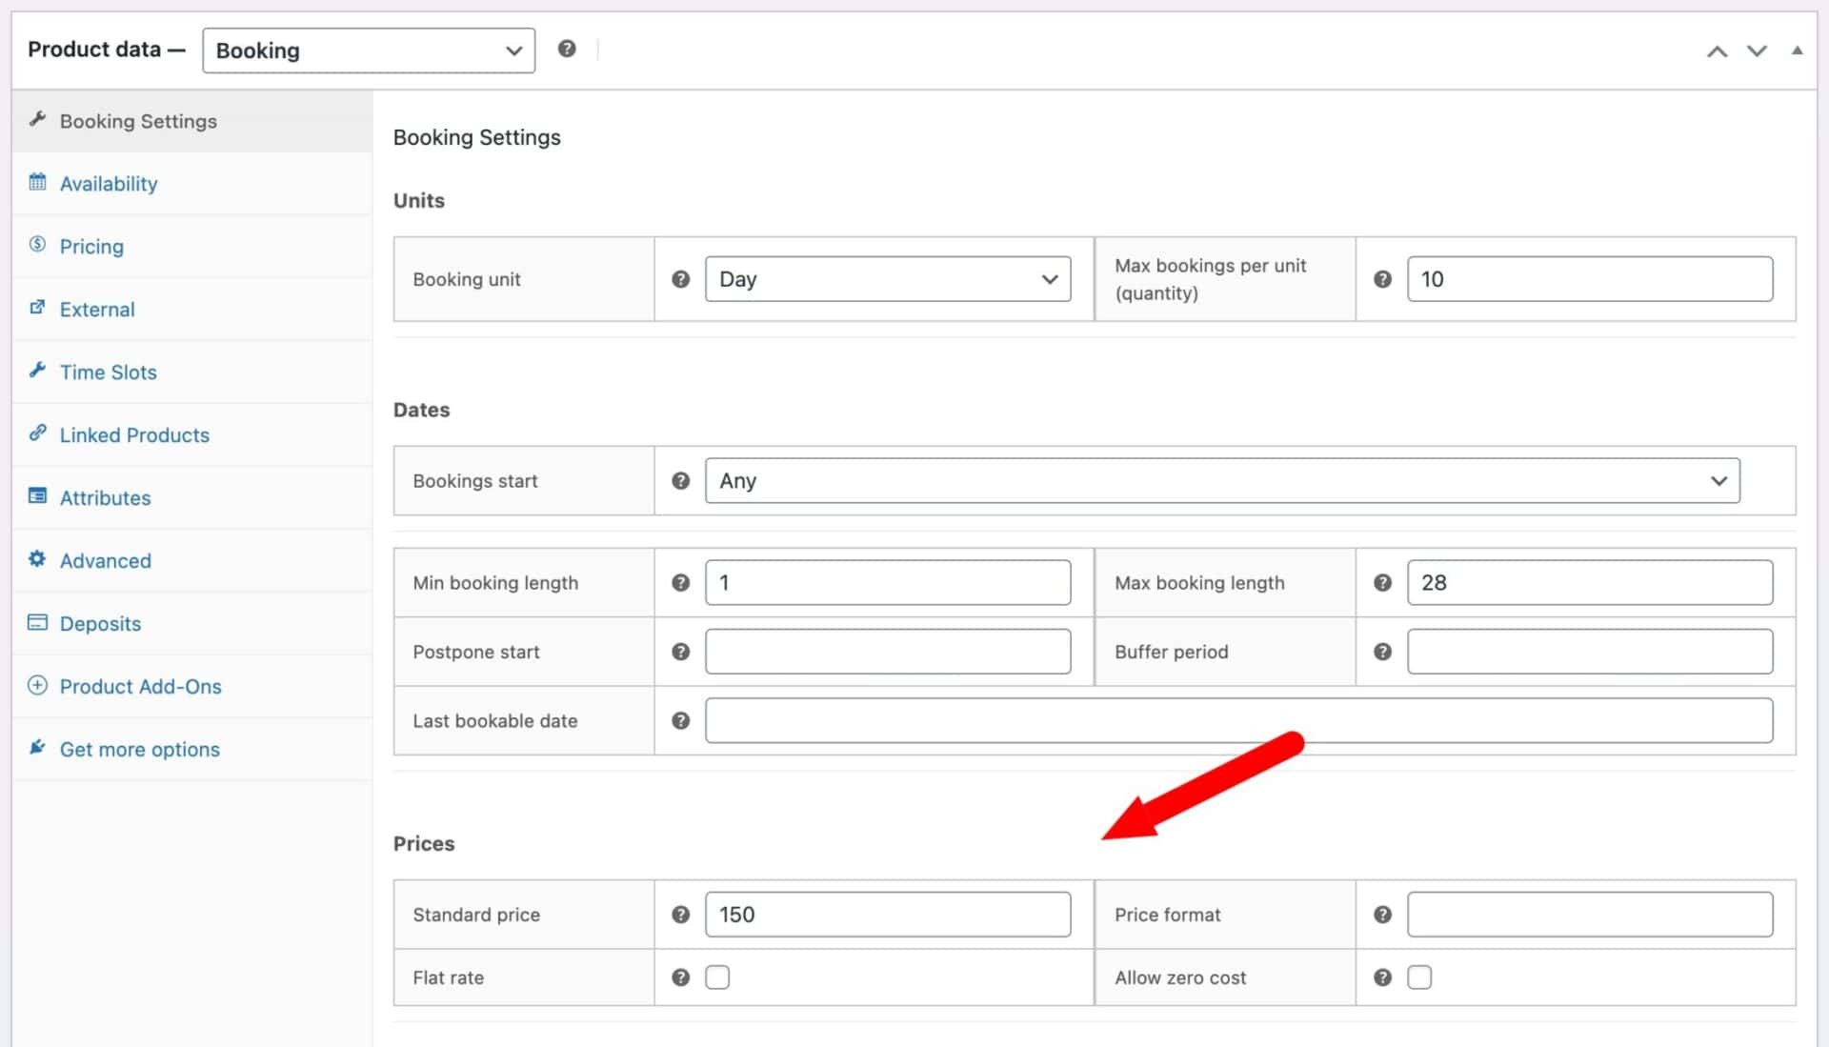Enable the Flat rate checkbox

(717, 977)
